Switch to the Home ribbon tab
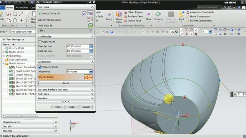 [10, 8]
